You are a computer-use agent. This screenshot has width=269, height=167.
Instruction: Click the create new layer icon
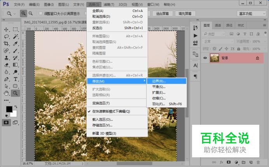(251, 162)
